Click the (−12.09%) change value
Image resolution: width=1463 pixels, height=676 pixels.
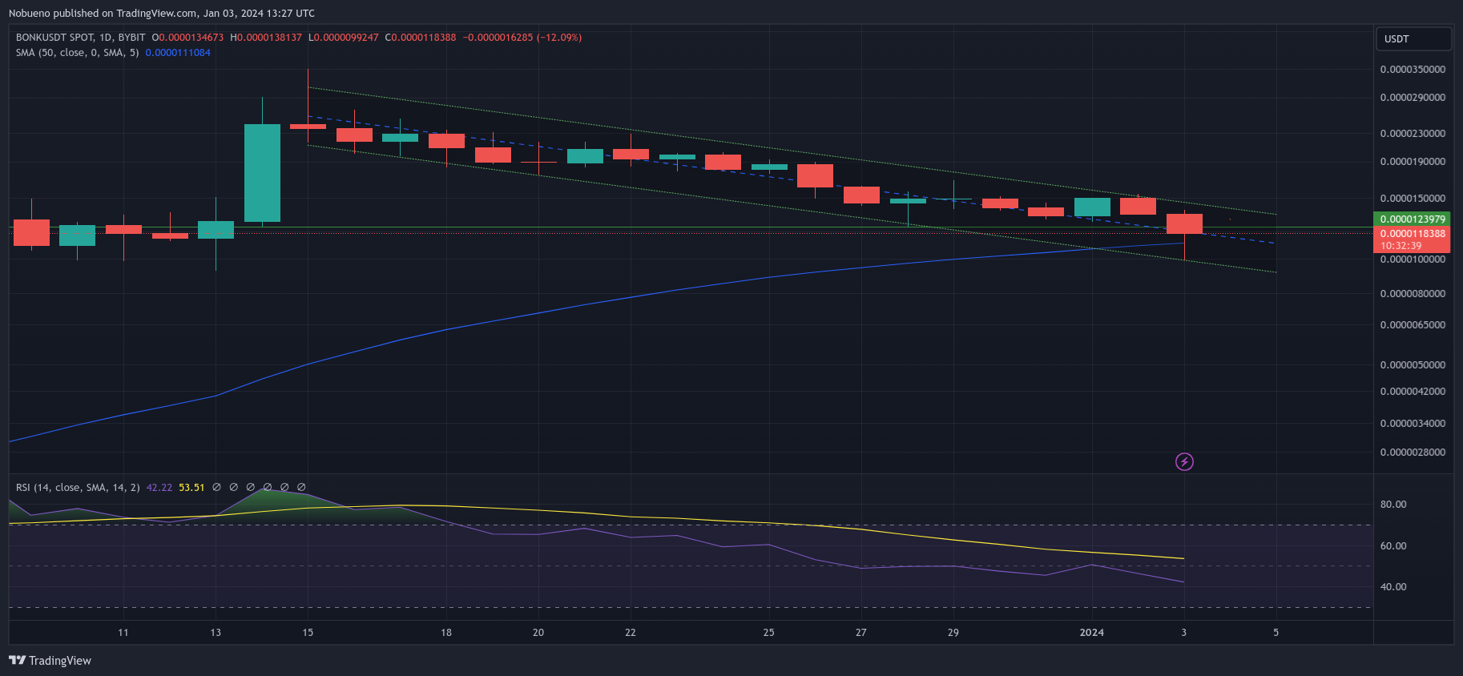(x=559, y=38)
